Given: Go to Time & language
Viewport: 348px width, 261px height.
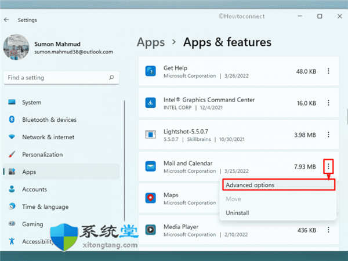Looking at the screenshot, I should pyautogui.click(x=45, y=206).
